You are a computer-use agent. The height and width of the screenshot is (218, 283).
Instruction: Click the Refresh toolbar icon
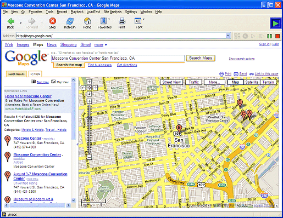(70, 21)
